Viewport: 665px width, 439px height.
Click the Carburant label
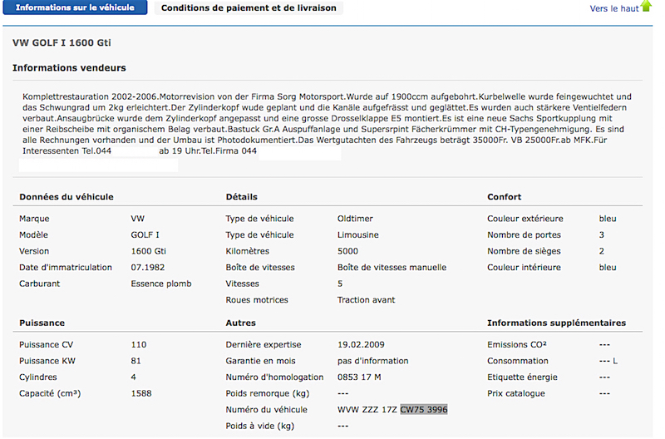coord(39,284)
